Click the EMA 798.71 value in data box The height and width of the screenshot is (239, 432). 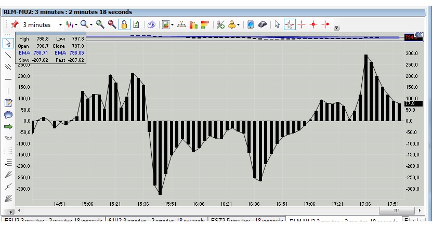[x=41, y=53]
